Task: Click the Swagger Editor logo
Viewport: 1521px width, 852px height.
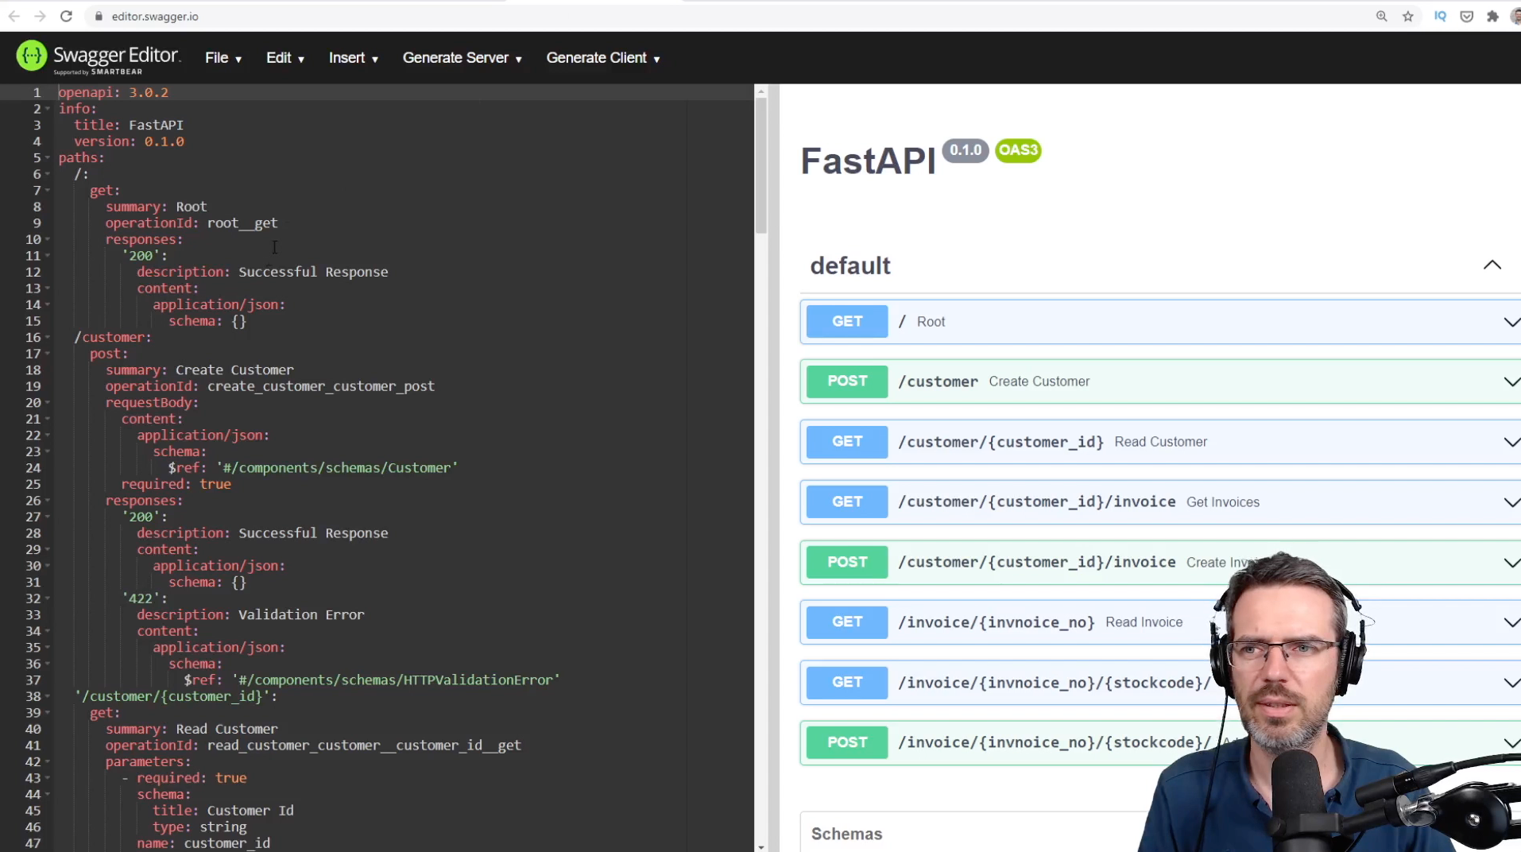Action: [x=99, y=57]
